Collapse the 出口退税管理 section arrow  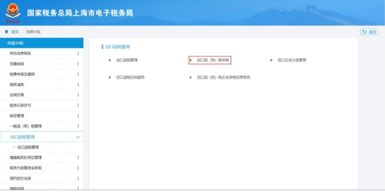[x=78, y=137]
